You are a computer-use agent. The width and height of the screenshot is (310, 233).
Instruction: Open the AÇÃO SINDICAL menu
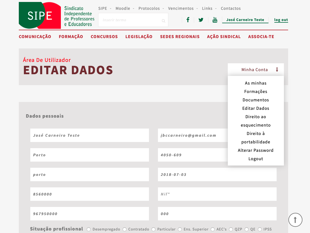click(x=224, y=37)
